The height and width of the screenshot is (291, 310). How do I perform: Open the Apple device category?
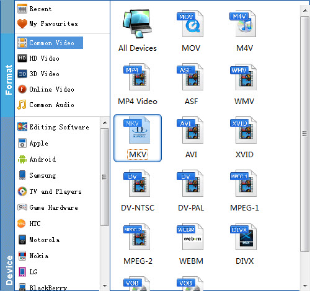33,143
